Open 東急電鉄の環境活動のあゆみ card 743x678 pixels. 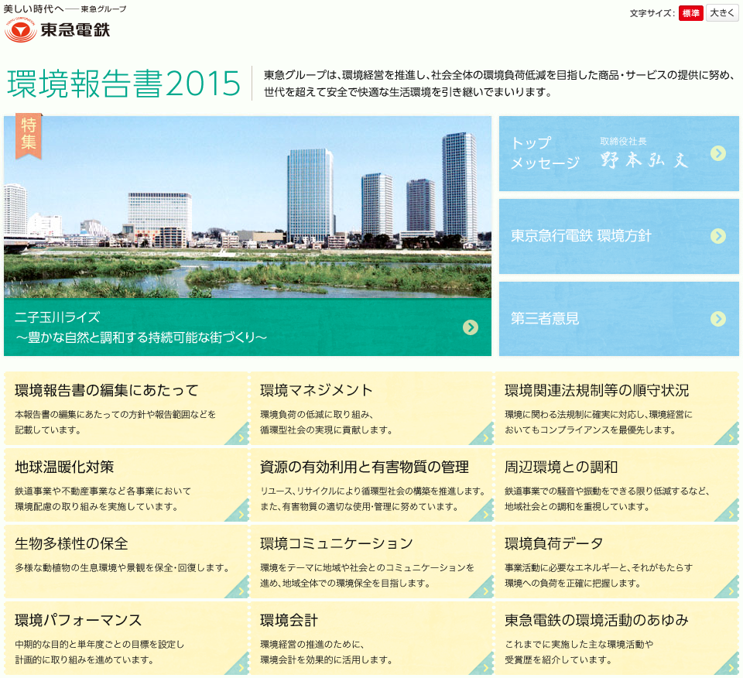click(x=617, y=639)
